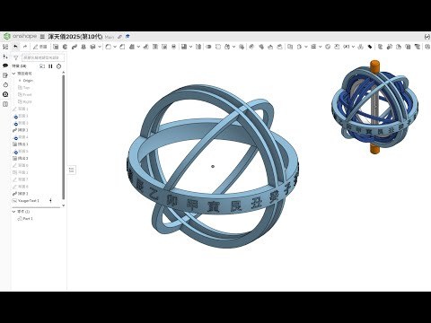
Task: Open the Draft tool dropdown arrow
Action: pos(138,47)
